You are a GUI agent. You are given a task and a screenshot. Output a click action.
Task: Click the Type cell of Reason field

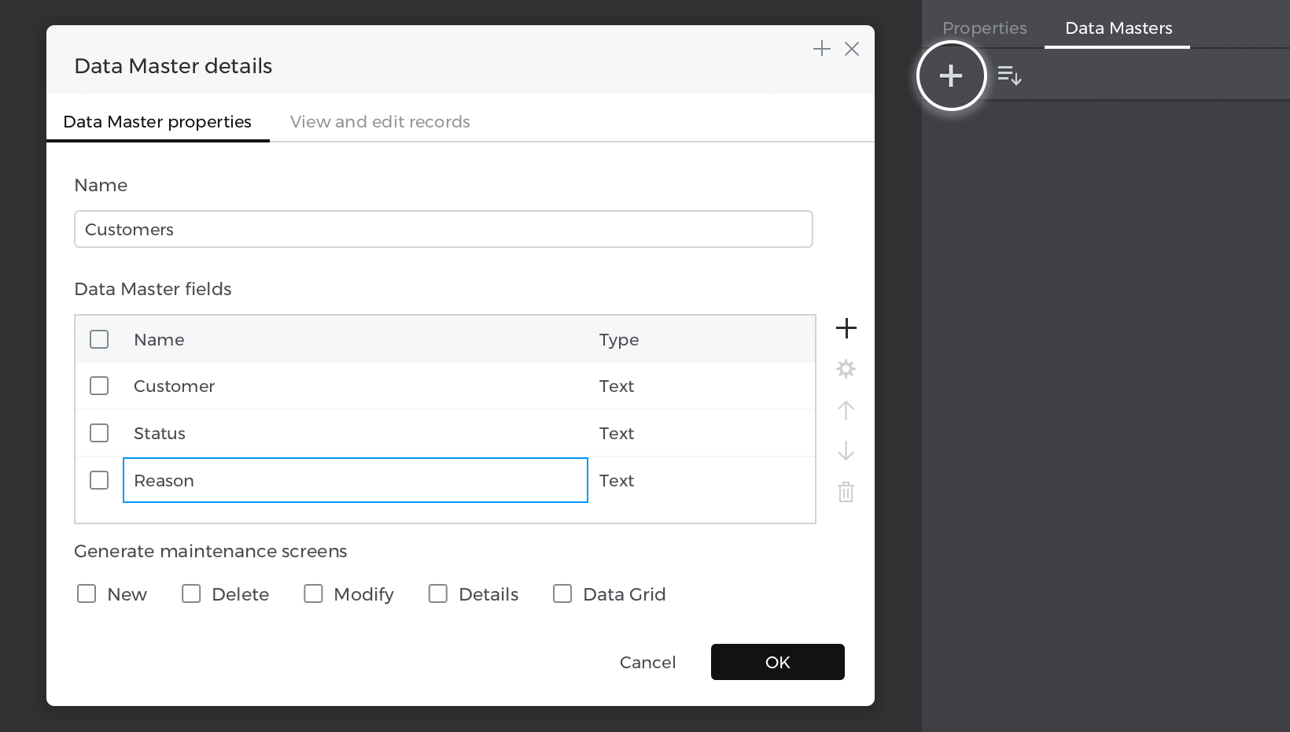coord(617,481)
